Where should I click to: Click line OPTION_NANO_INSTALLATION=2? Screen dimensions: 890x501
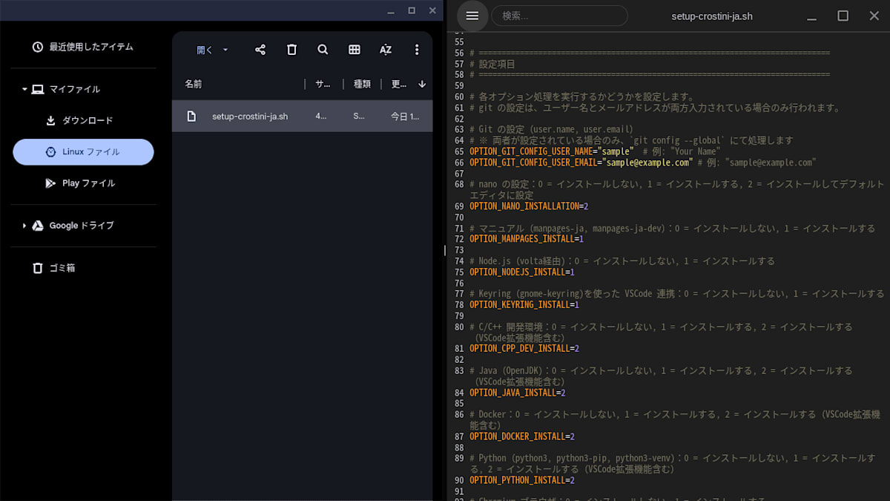[x=529, y=206]
